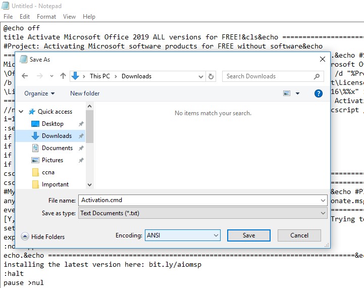Open Notepad Format menu
The height and width of the screenshot is (288, 364).
click(46, 17)
